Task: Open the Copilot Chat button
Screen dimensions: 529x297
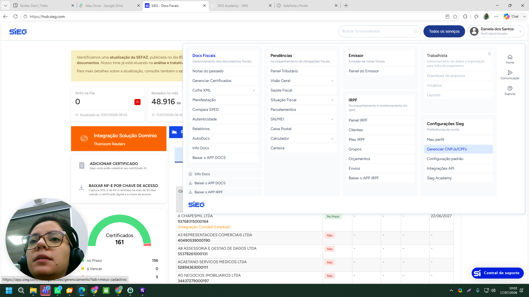Action: [x=511, y=16]
